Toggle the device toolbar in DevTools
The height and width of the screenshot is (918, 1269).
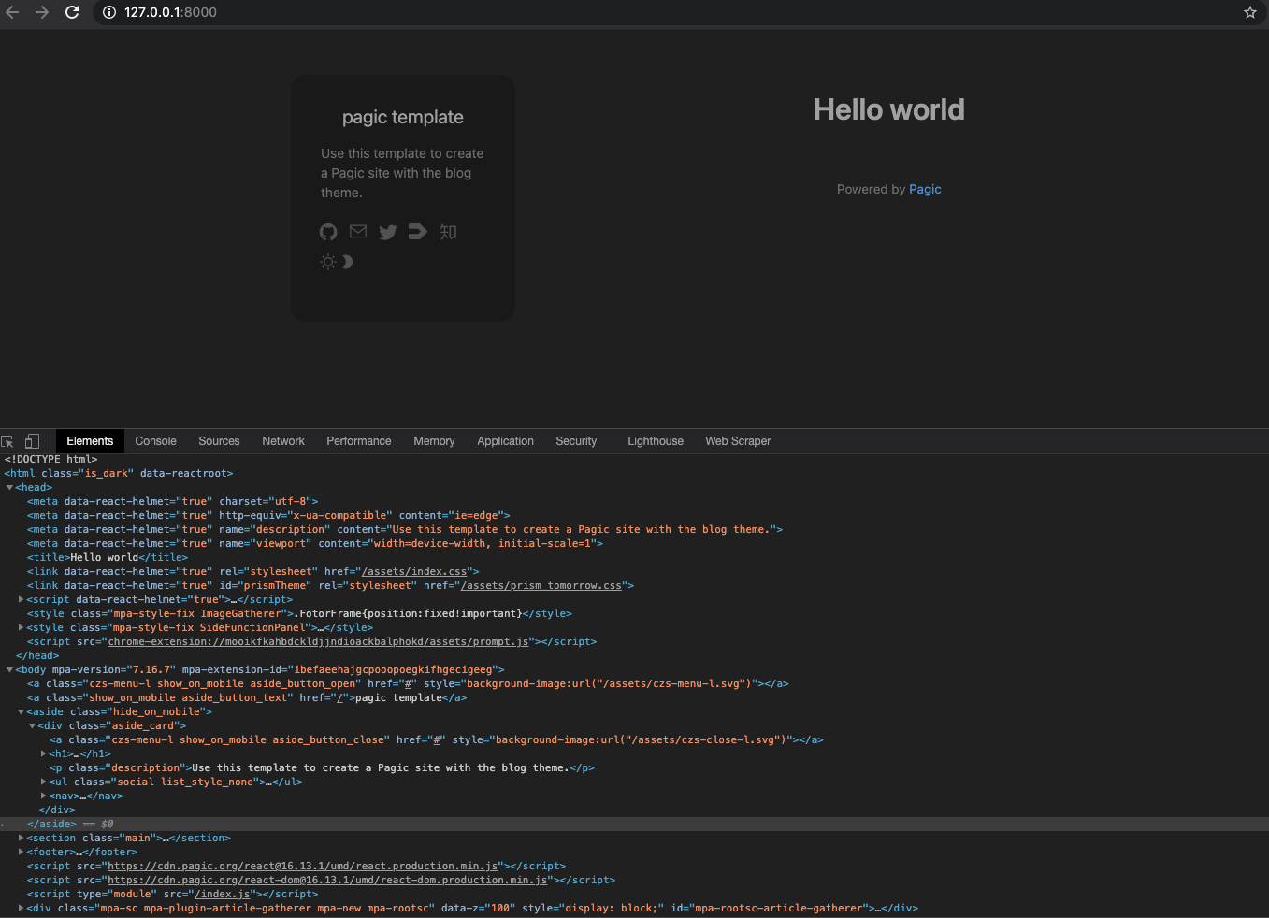(32, 441)
